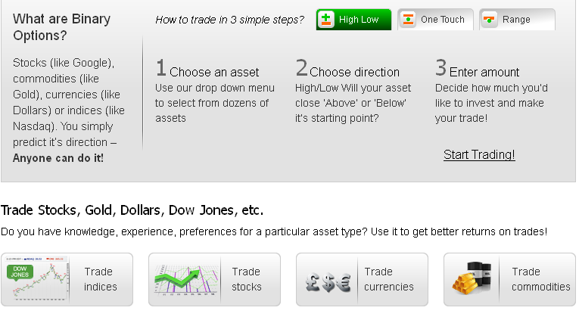The width and height of the screenshot is (579, 323).
Task: Open the Range tab label
Action: tap(516, 20)
